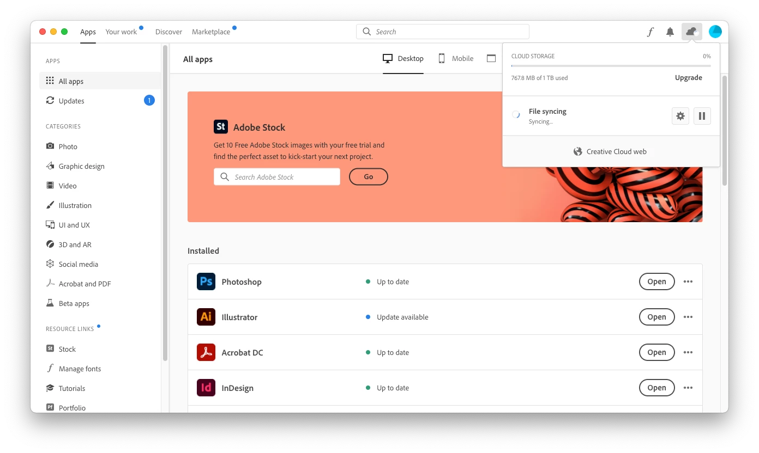This screenshot has width=759, height=453.
Task: Select the 3D and AR category
Action: tap(100, 244)
